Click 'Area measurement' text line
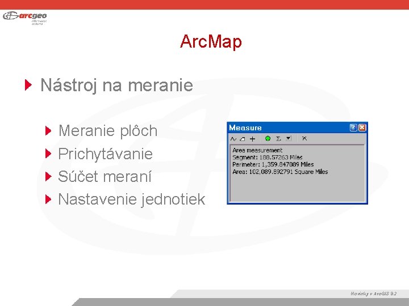Image resolution: width=409 pixels, height=306 pixels. pos(257,150)
